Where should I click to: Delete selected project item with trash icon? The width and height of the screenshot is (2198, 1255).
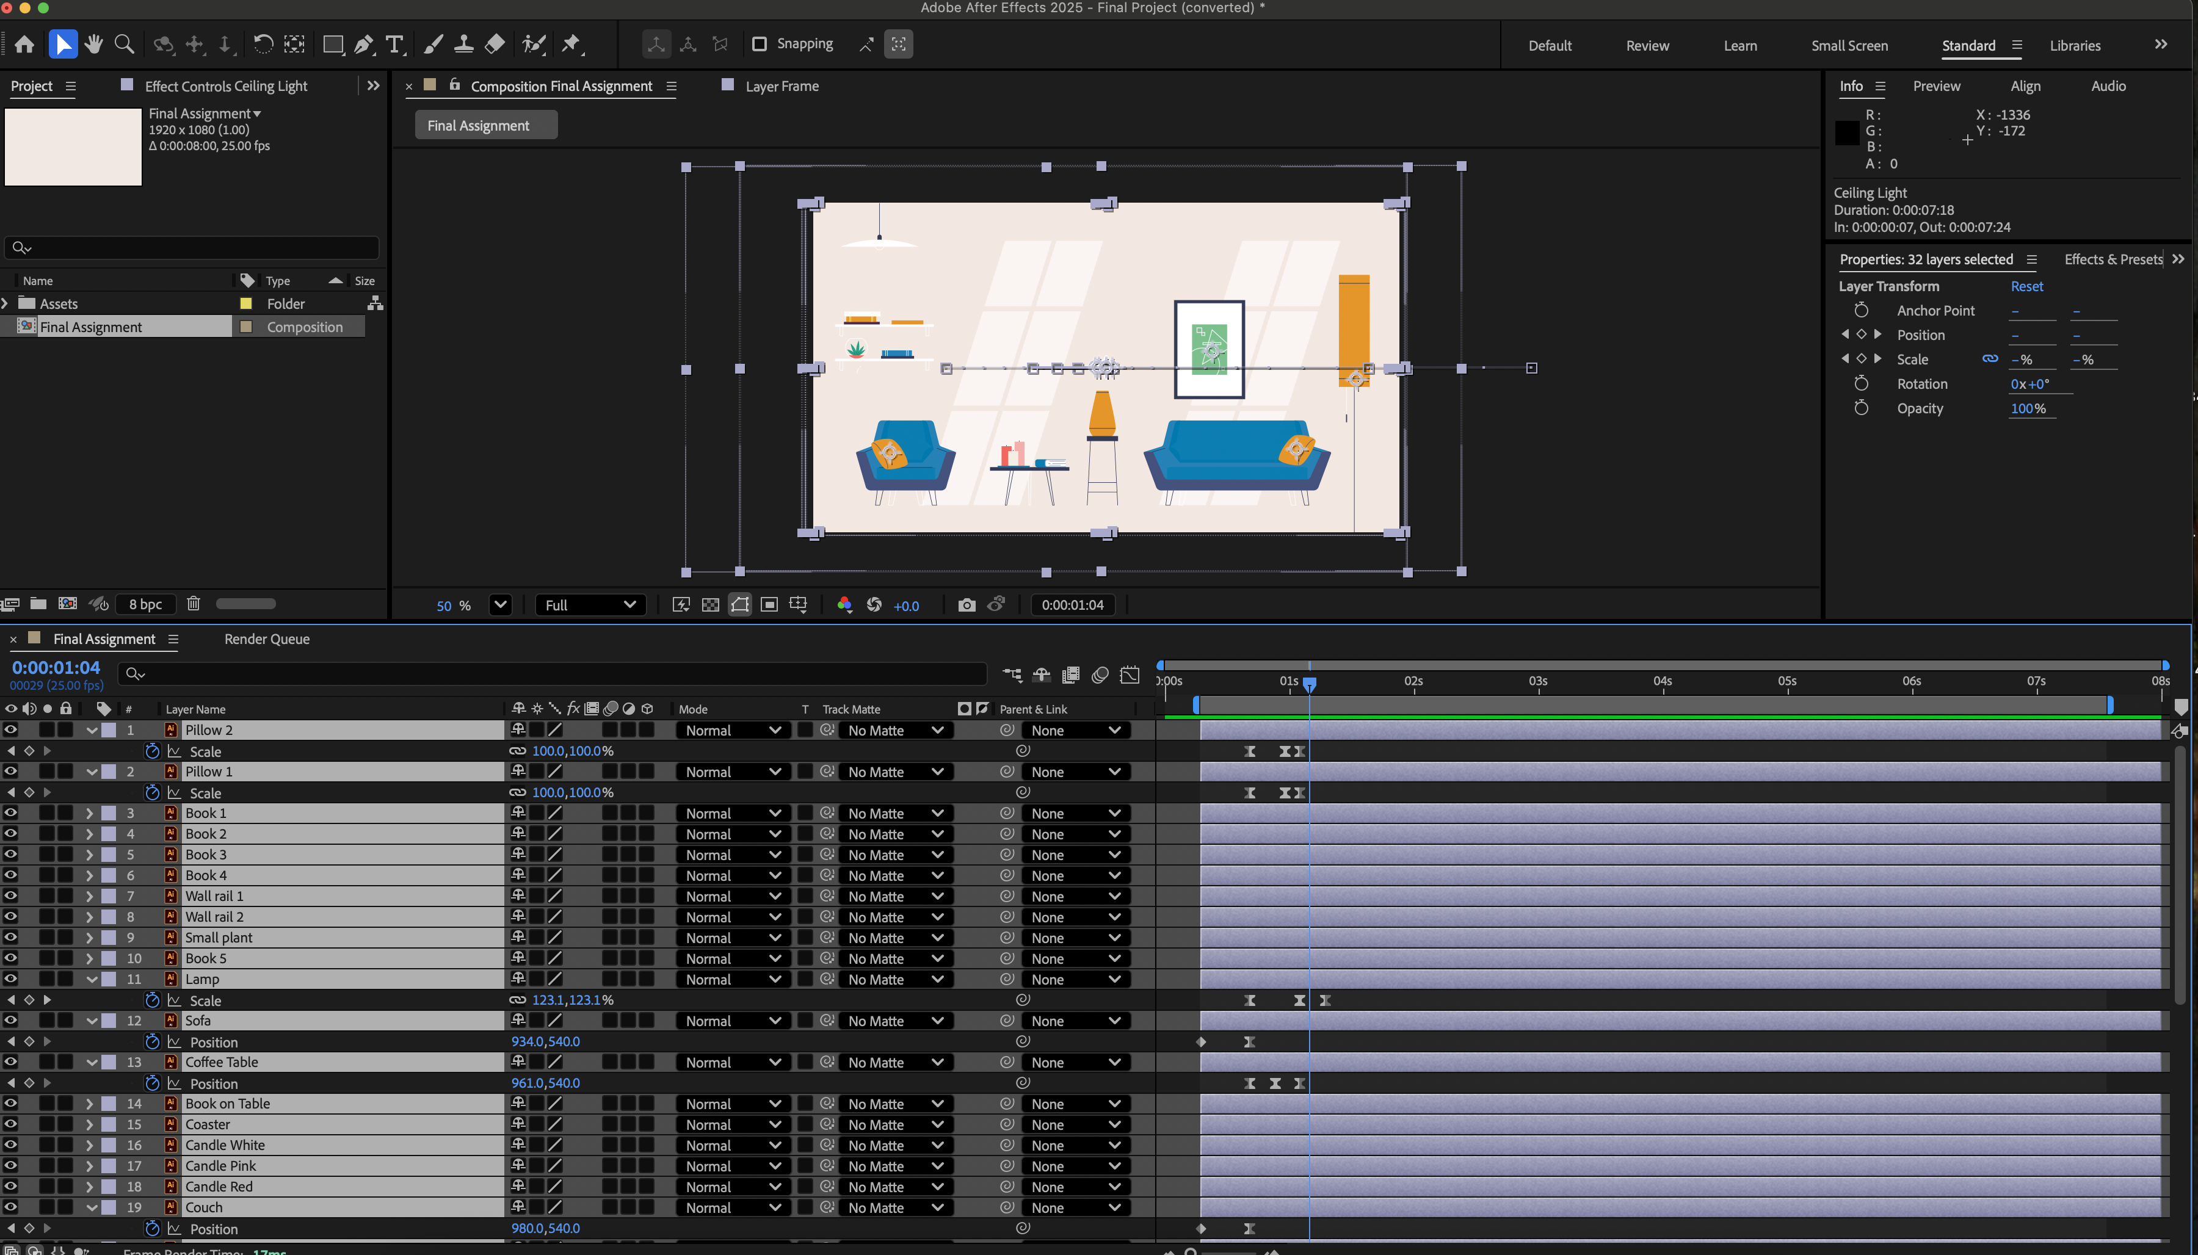point(193,603)
